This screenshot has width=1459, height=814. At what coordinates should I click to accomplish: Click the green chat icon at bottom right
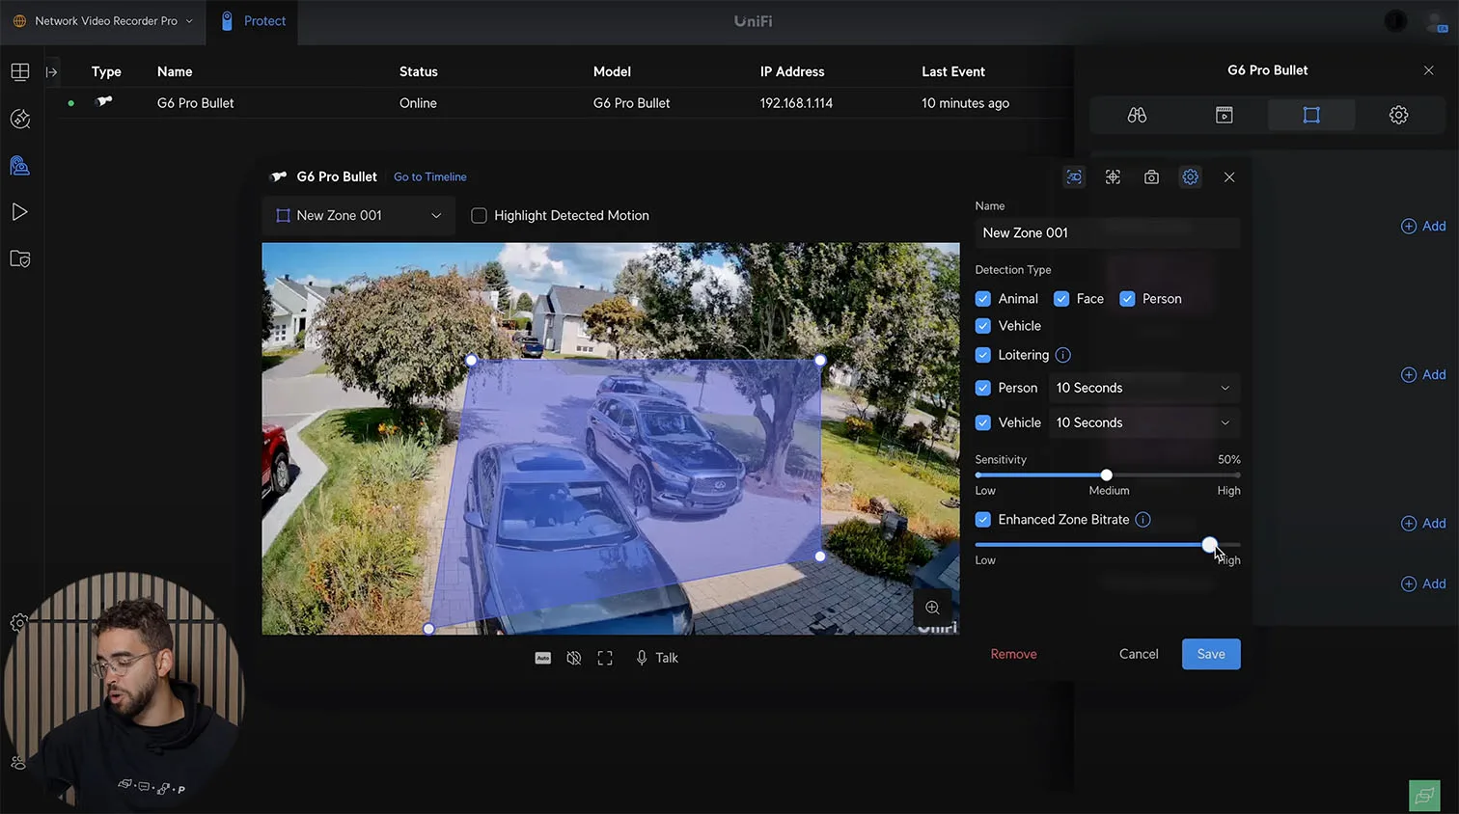pos(1424,796)
